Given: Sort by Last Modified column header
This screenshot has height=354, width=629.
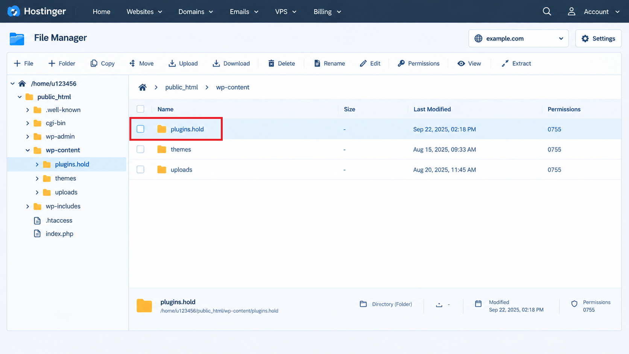Looking at the screenshot, I should click(x=432, y=109).
